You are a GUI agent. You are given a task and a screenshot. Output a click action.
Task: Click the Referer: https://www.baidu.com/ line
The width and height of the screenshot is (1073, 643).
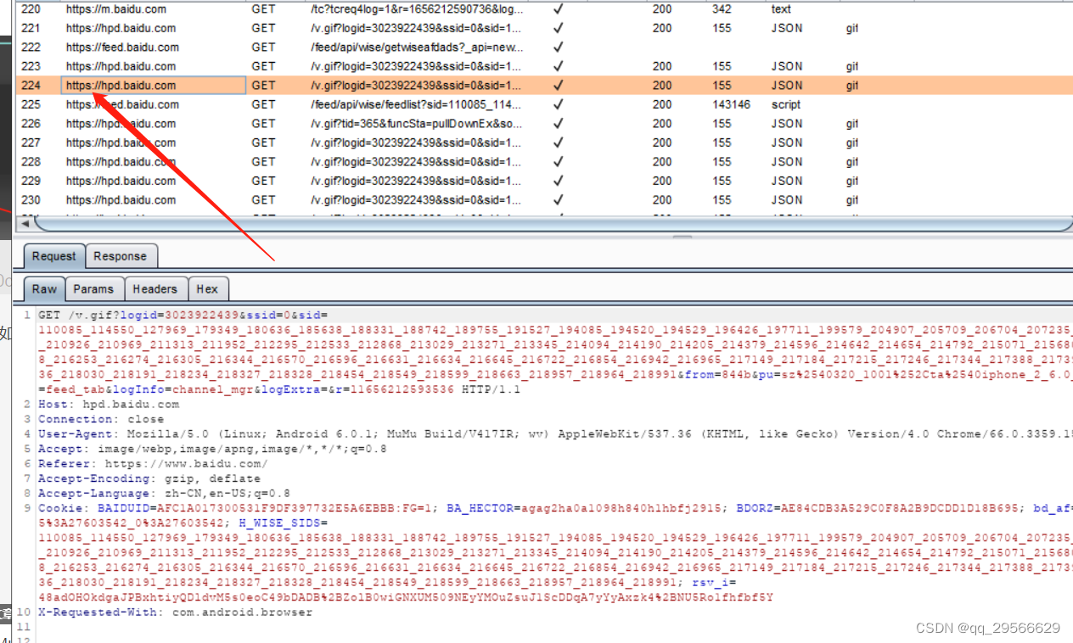click(x=153, y=464)
